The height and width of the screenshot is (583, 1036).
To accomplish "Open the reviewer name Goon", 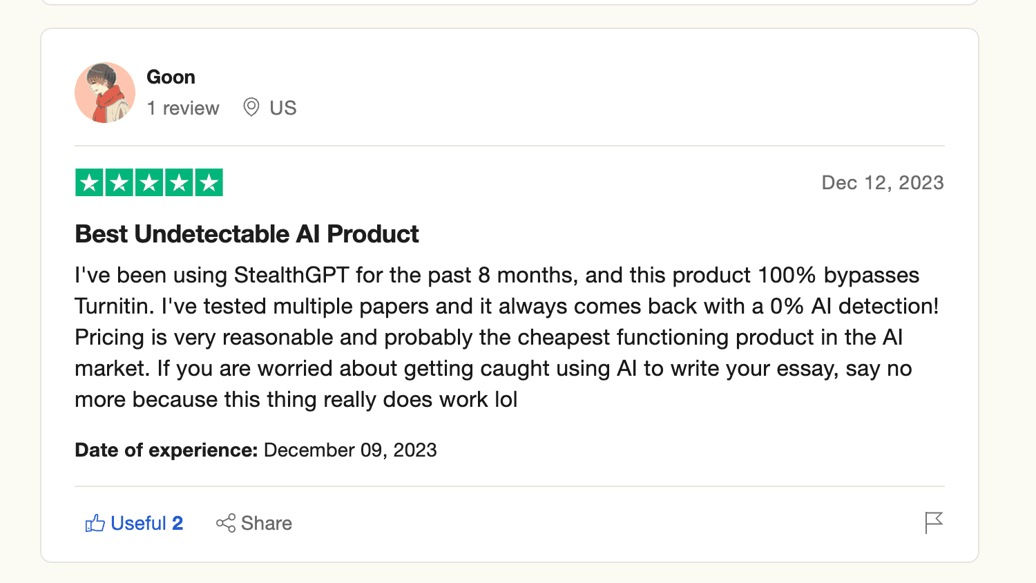I will pos(171,77).
